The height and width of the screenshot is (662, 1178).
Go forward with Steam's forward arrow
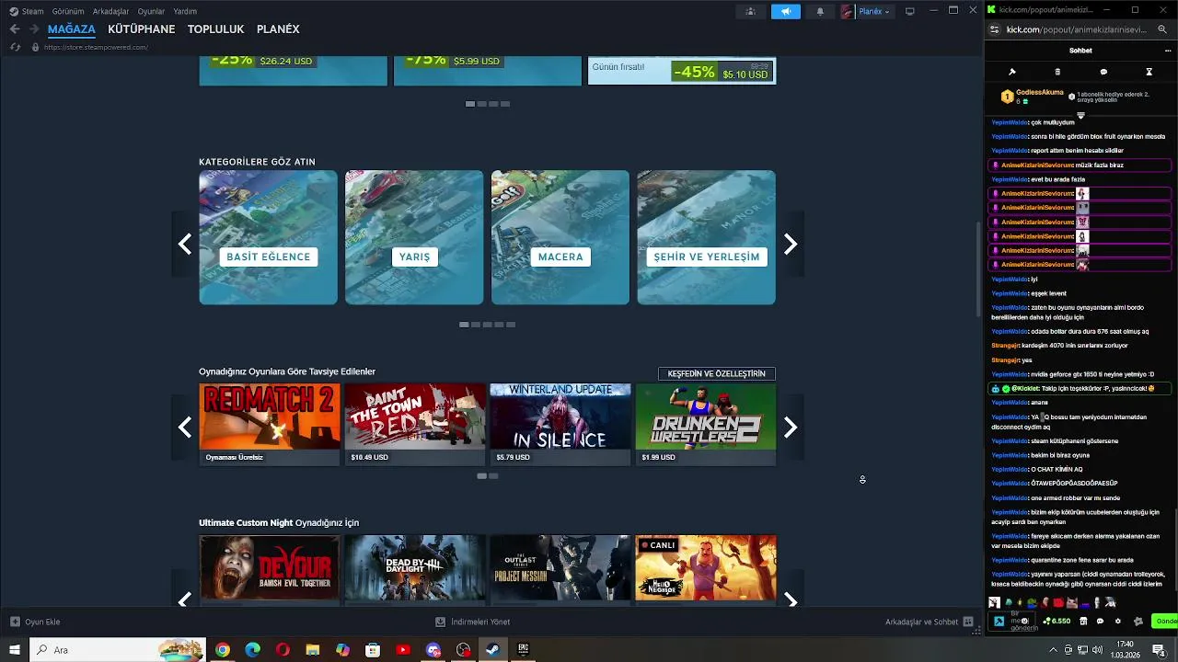pyautogui.click(x=33, y=29)
